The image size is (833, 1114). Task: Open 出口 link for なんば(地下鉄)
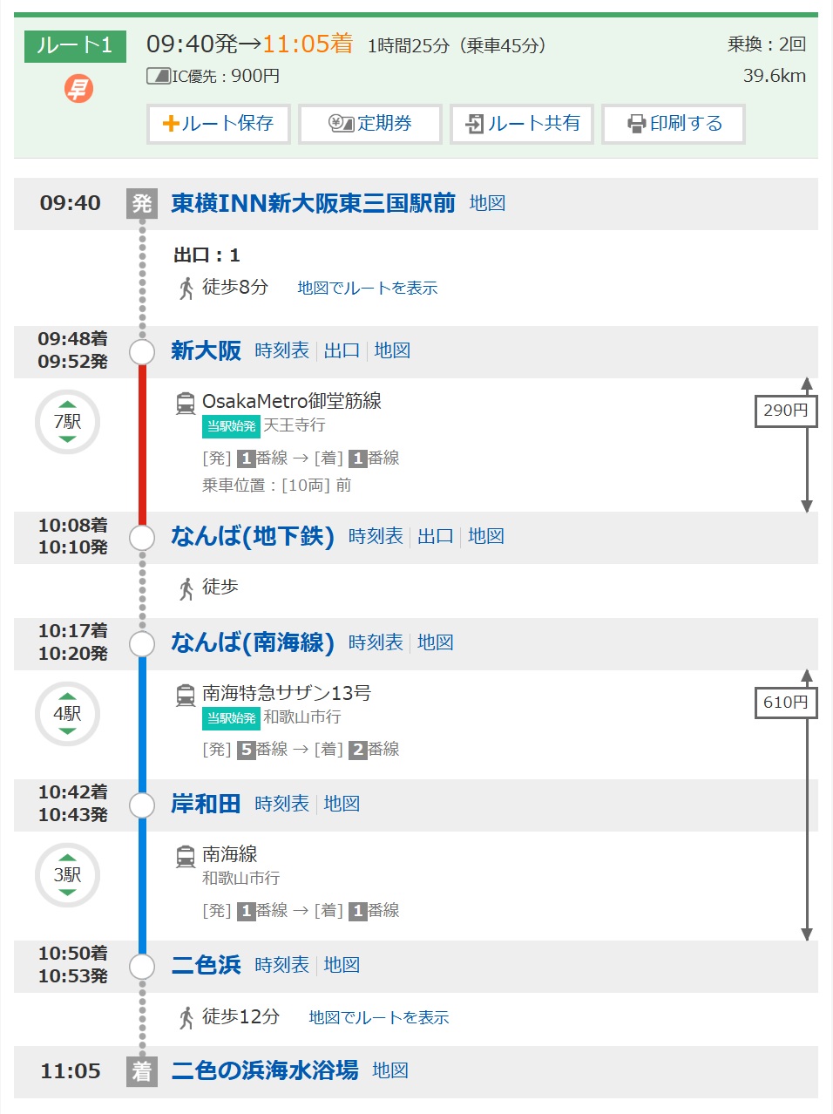click(435, 536)
